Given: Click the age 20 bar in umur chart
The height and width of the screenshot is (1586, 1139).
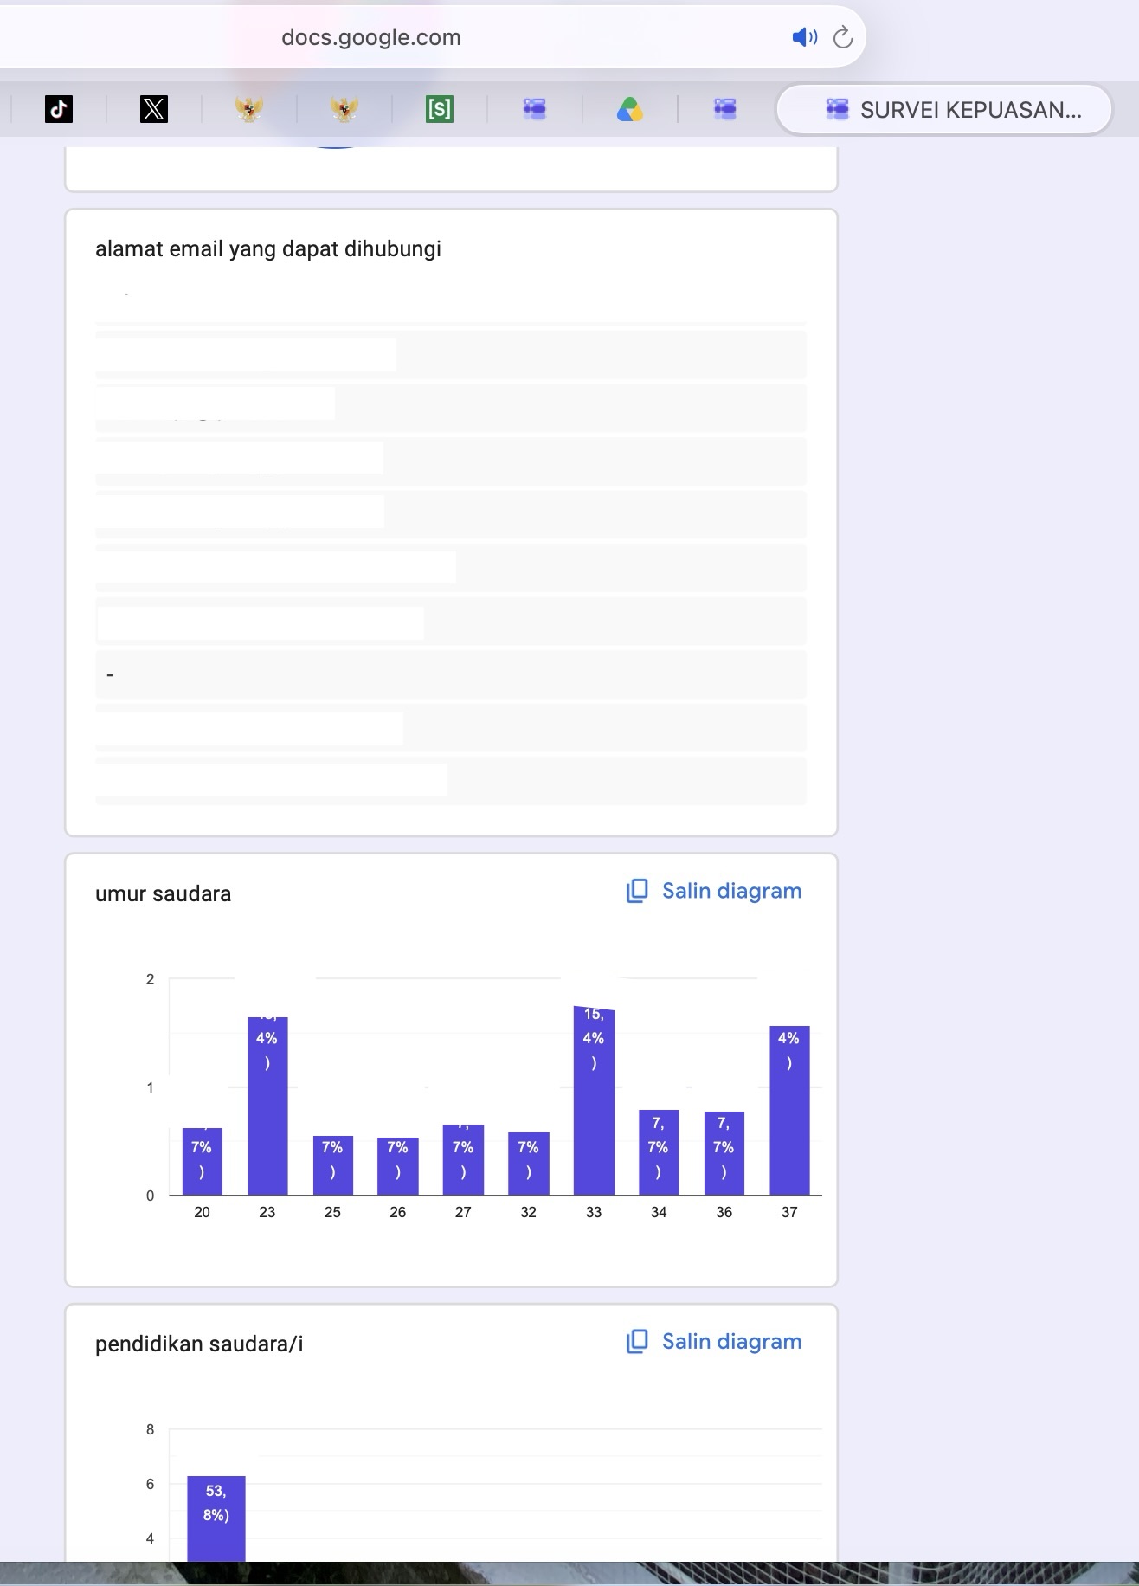Looking at the screenshot, I should tap(203, 1161).
